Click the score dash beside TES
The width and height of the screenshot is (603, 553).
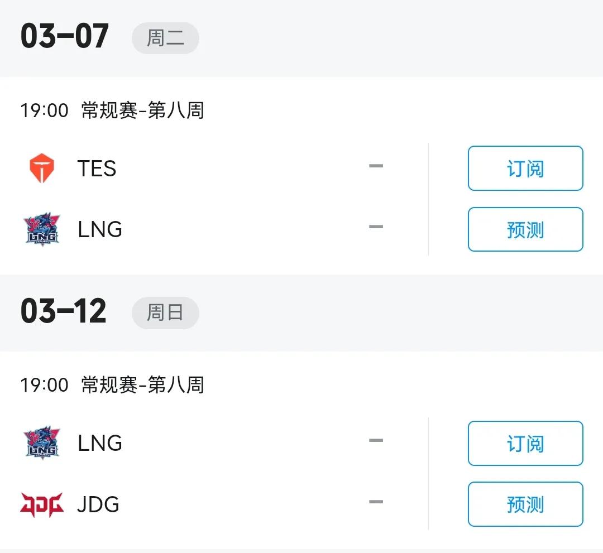[x=376, y=166]
